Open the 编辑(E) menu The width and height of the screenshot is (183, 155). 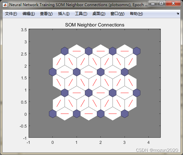[x=29, y=14]
